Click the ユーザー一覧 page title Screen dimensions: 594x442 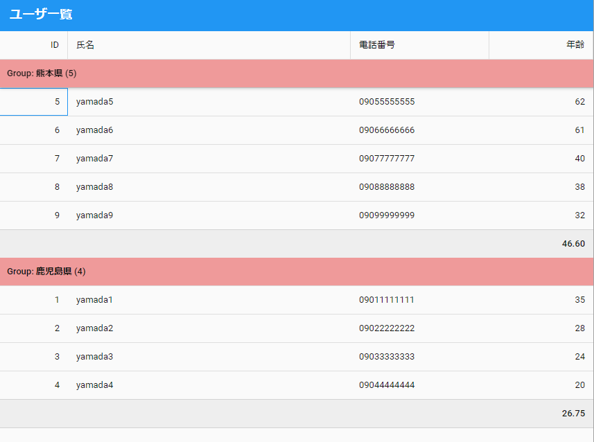41,15
